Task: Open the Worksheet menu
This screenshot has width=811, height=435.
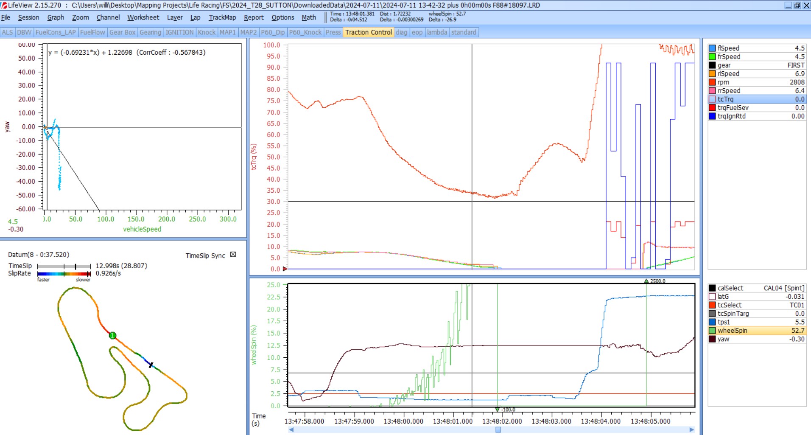Action: 143,17
